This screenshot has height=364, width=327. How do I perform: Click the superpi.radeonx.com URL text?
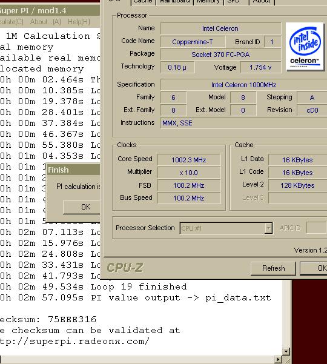(x=74, y=342)
